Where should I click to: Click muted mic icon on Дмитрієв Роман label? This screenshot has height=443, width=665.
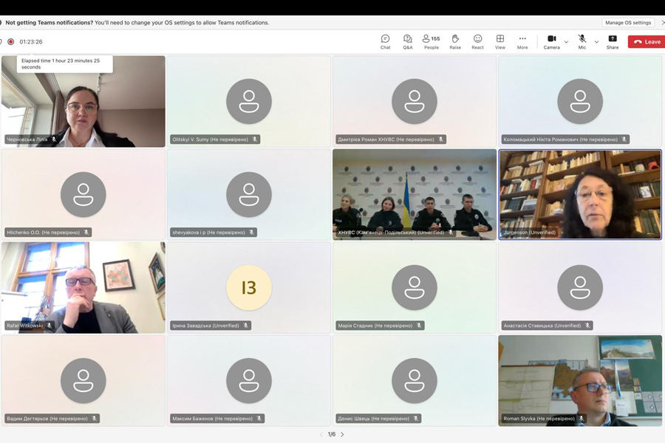pyautogui.click(x=440, y=139)
